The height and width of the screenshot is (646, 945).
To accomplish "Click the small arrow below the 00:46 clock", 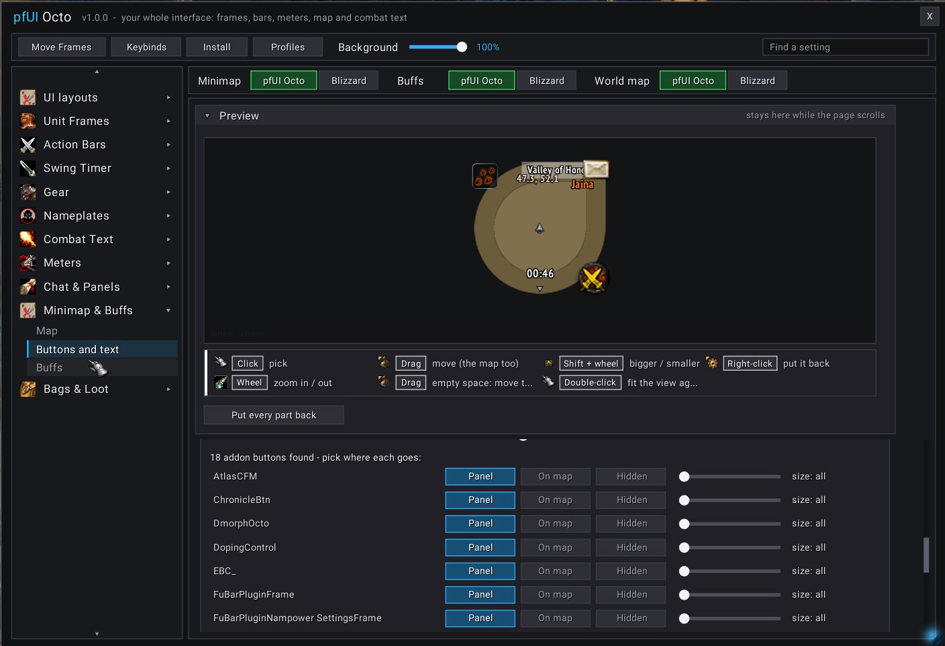I will pyautogui.click(x=540, y=289).
